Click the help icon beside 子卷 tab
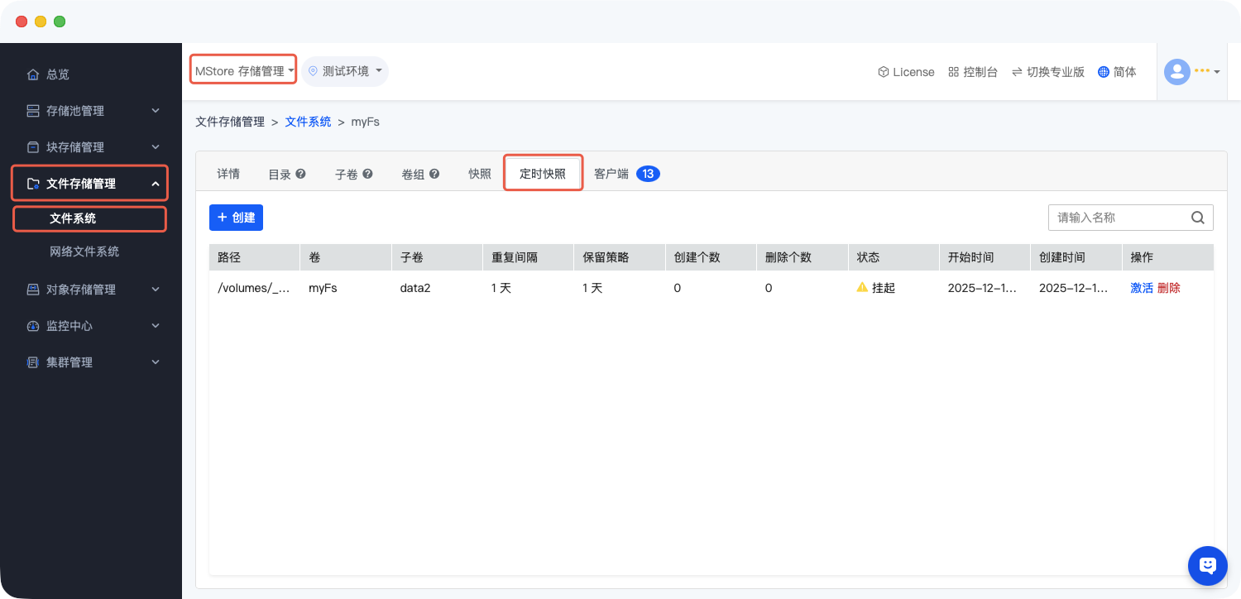 click(x=367, y=174)
